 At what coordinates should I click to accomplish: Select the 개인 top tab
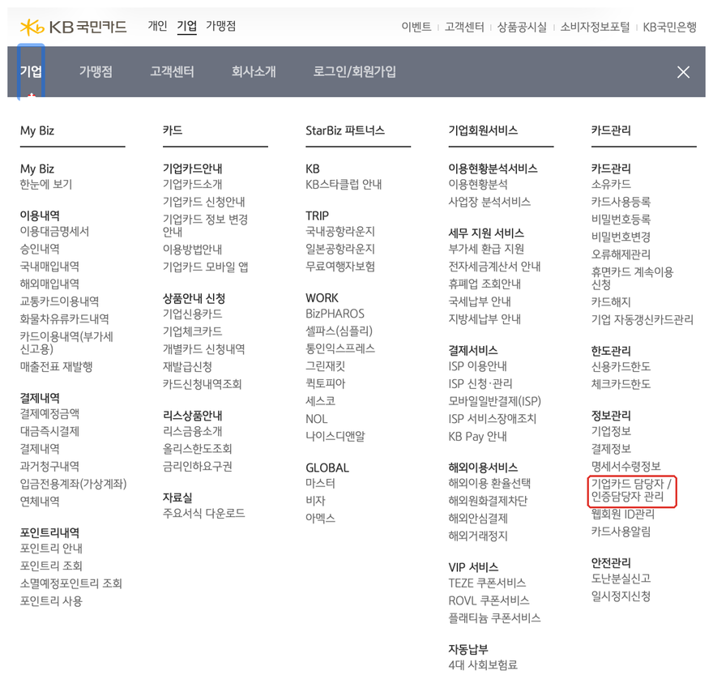pos(157,26)
